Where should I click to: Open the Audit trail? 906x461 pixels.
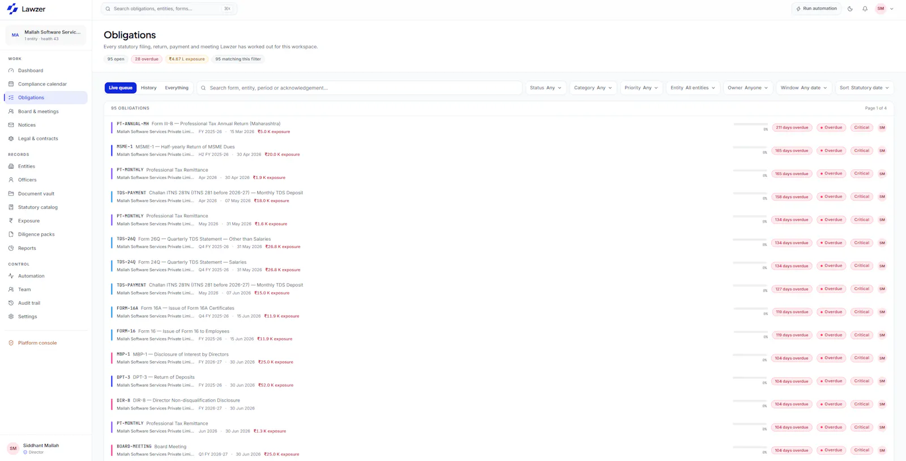point(46,304)
